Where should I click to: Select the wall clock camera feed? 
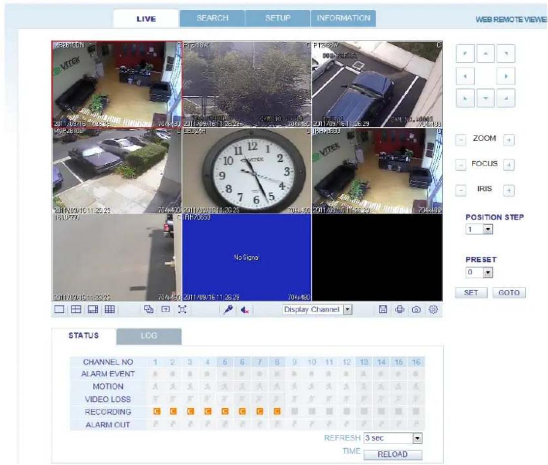coord(247,171)
